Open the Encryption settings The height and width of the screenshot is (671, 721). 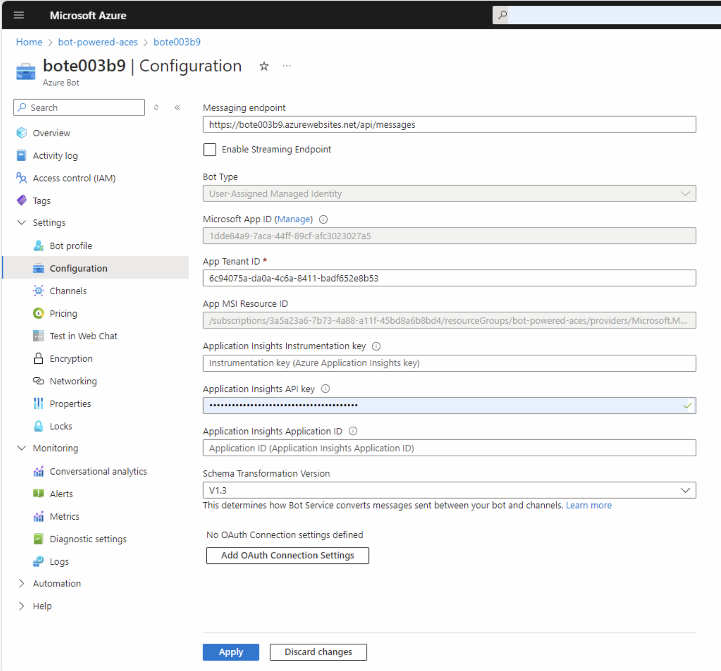[71, 358]
